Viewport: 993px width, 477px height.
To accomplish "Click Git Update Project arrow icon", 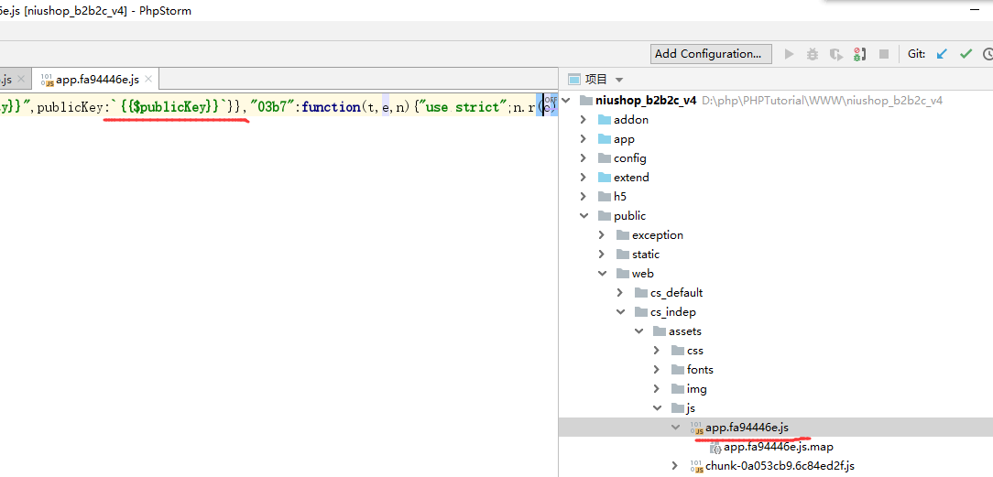I will 942,54.
